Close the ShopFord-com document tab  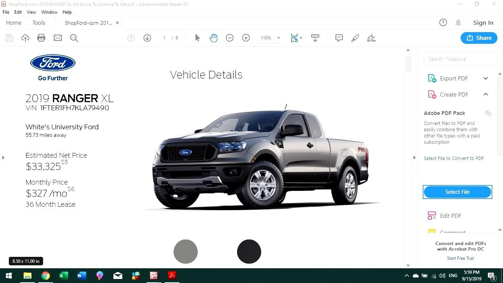[x=117, y=22]
